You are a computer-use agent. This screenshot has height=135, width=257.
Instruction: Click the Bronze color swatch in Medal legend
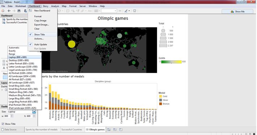tap(160, 104)
